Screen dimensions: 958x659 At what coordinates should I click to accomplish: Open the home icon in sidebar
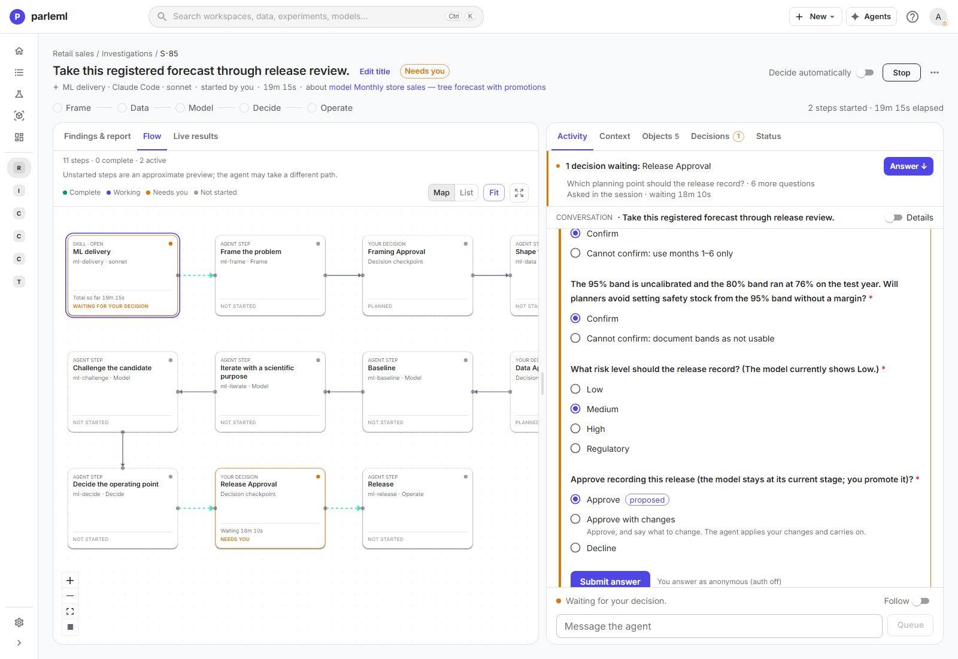pyautogui.click(x=19, y=51)
